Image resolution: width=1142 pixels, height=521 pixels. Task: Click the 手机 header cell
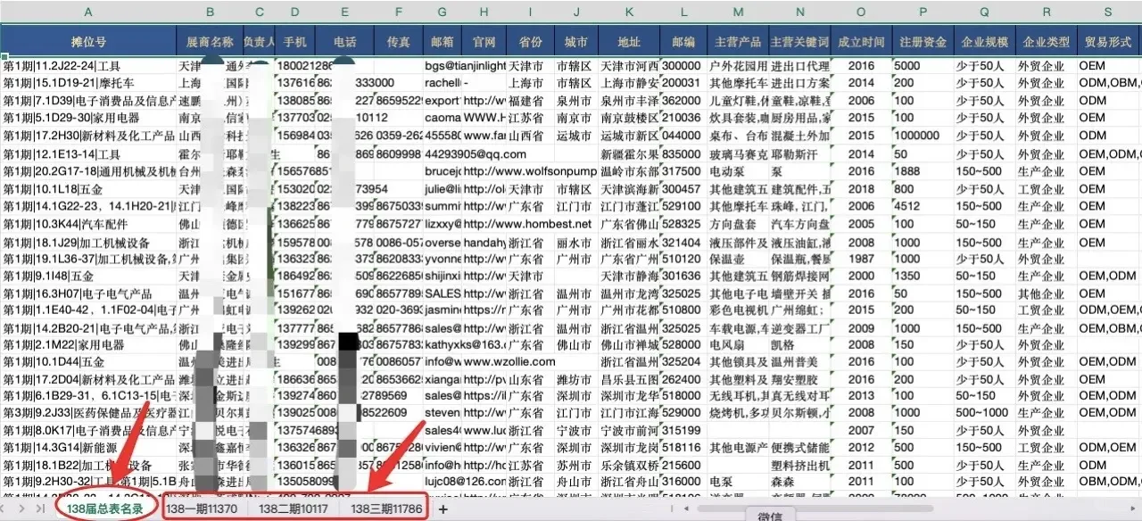point(295,42)
